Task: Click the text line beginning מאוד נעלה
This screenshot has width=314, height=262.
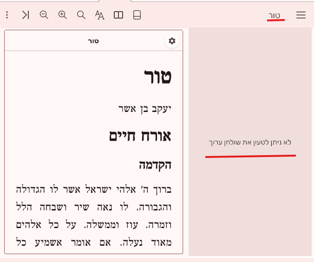Action: 94,242
